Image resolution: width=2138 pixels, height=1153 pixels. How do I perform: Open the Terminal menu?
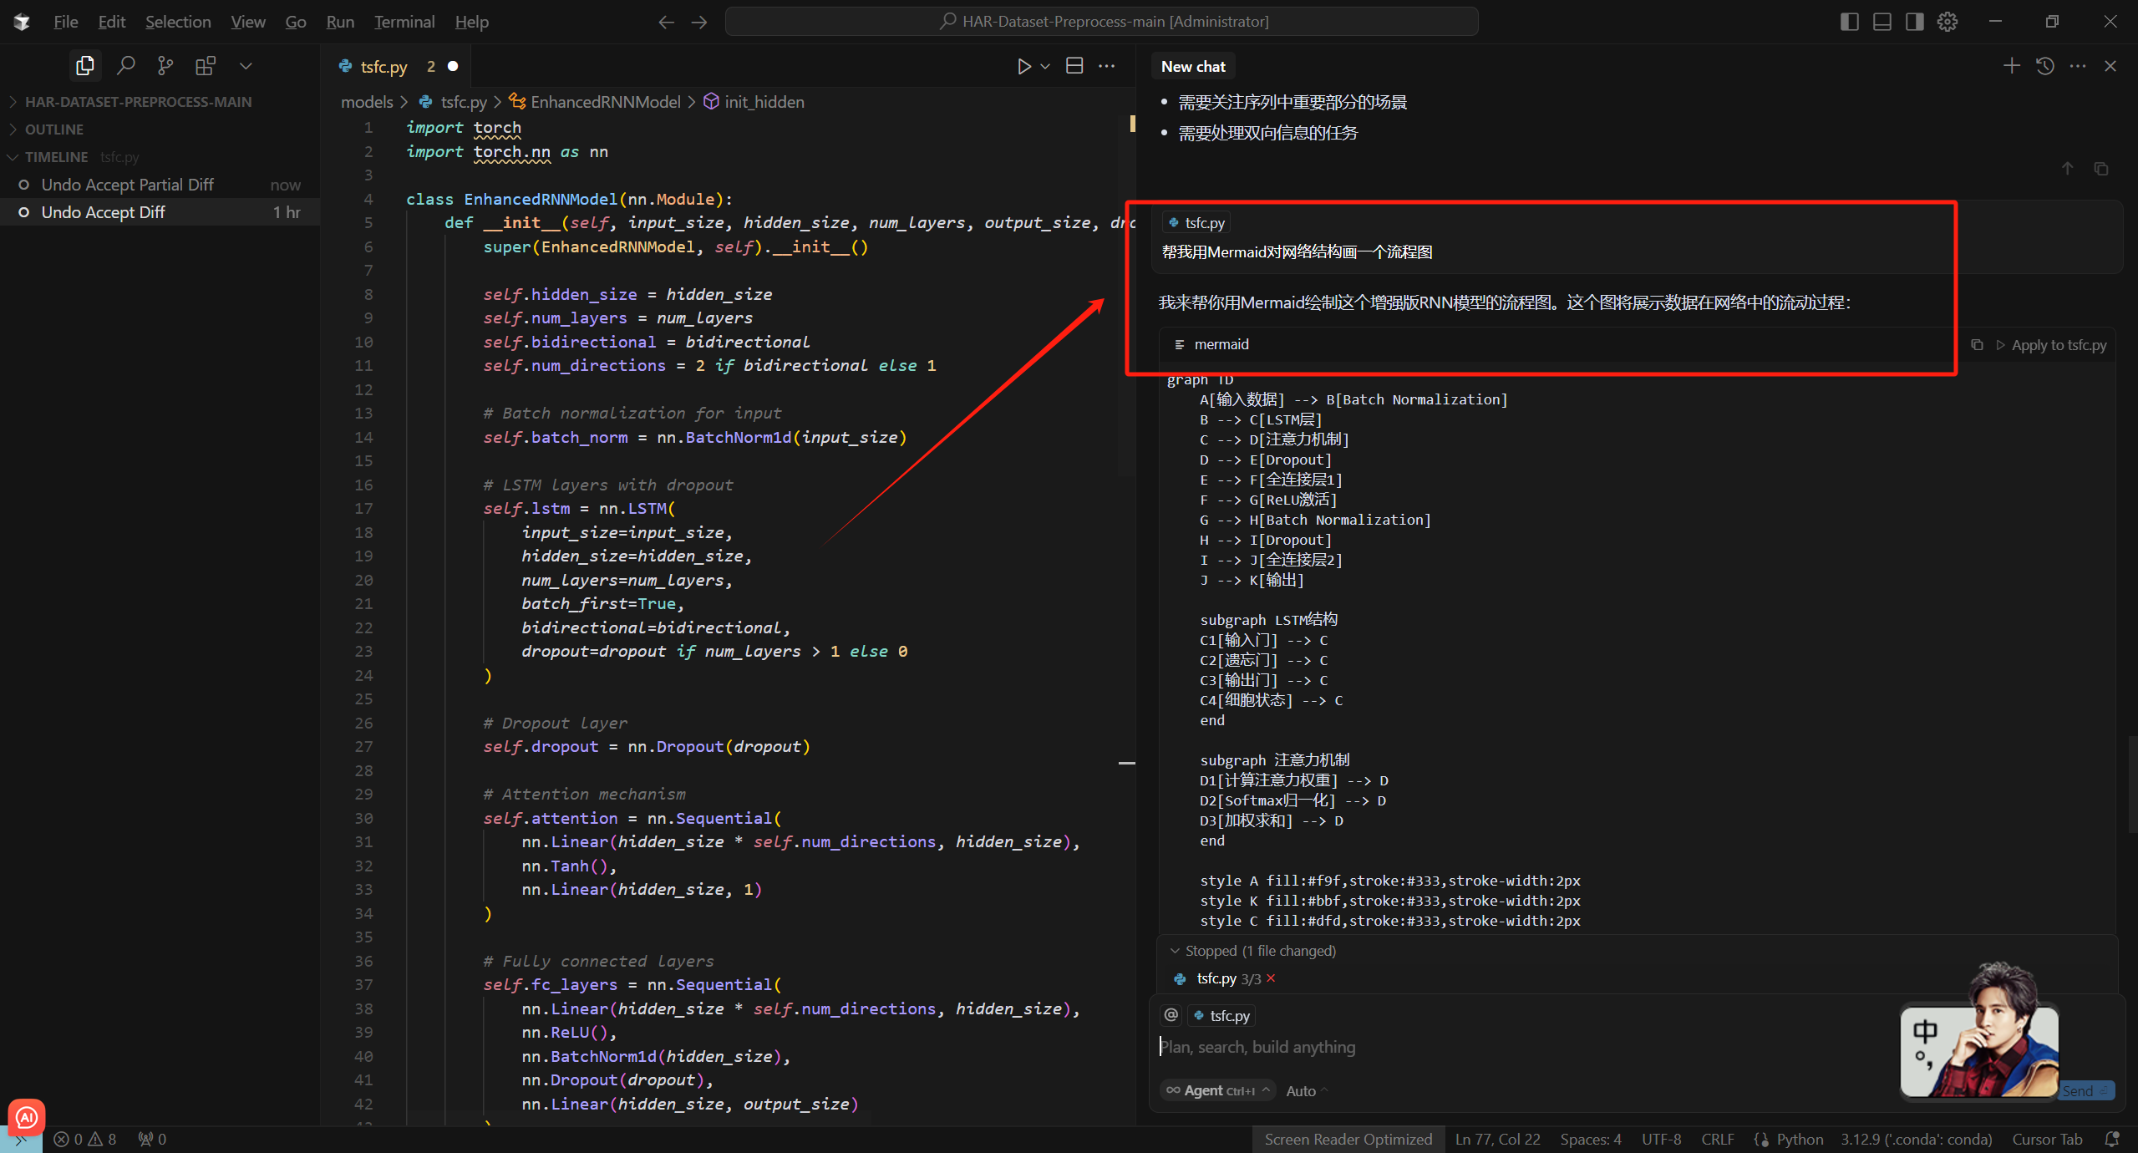pyautogui.click(x=404, y=22)
